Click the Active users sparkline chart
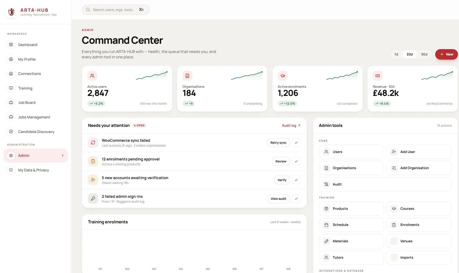The width and height of the screenshot is (459, 273). click(x=152, y=76)
